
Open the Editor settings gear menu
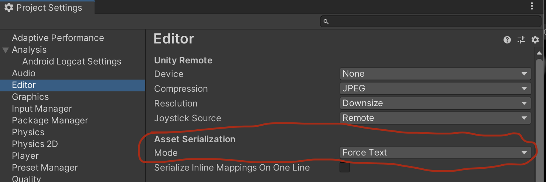[535, 40]
